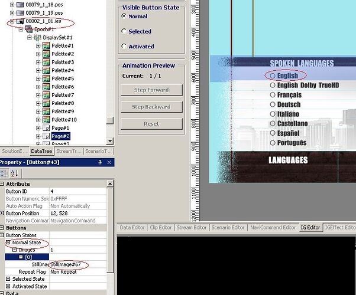This screenshot has height=295, width=356.
Task: Click the English radio button in preview
Action: pos(273,76)
